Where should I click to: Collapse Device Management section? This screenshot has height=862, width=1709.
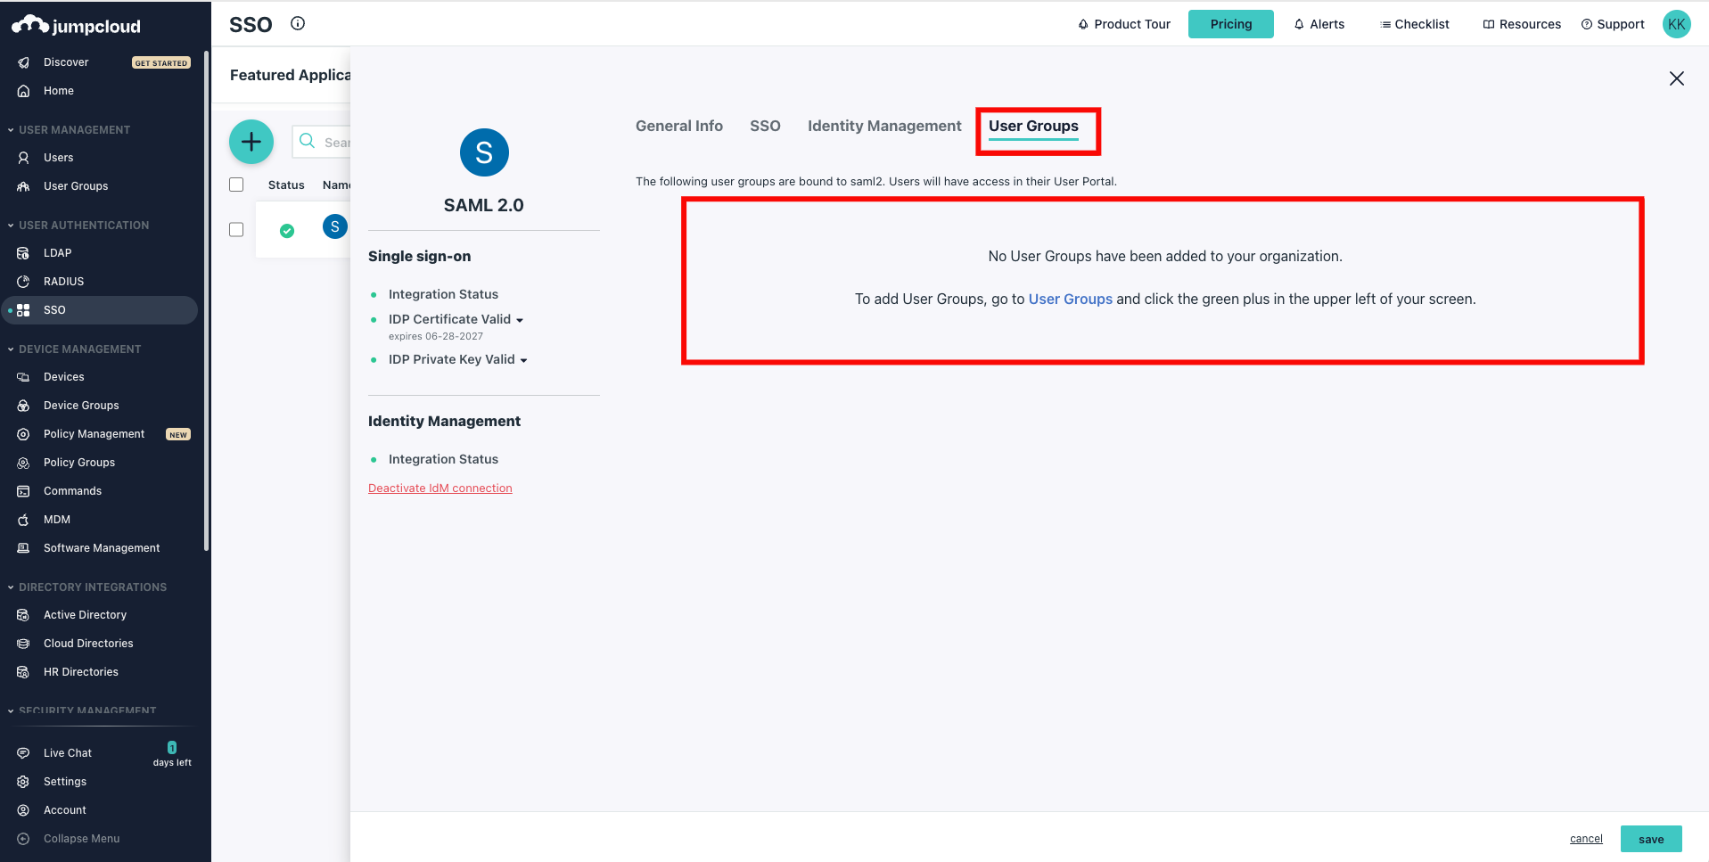[75, 349]
